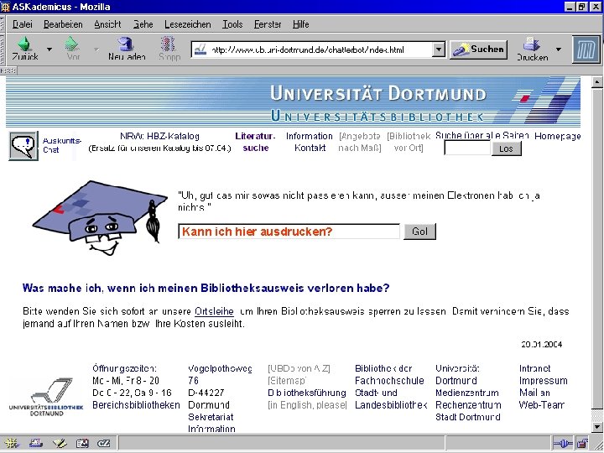Image resolution: width=604 pixels, height=453 pixels.
Task: Open the Drucken options dropdown arrow
Action: [x=559, y=49]
